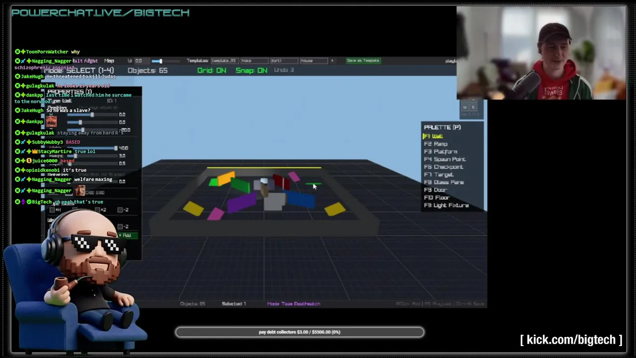Select F8 Glass Pane in the palette
The width and height of the screenshot is (636, 358).
pos(444,182)
